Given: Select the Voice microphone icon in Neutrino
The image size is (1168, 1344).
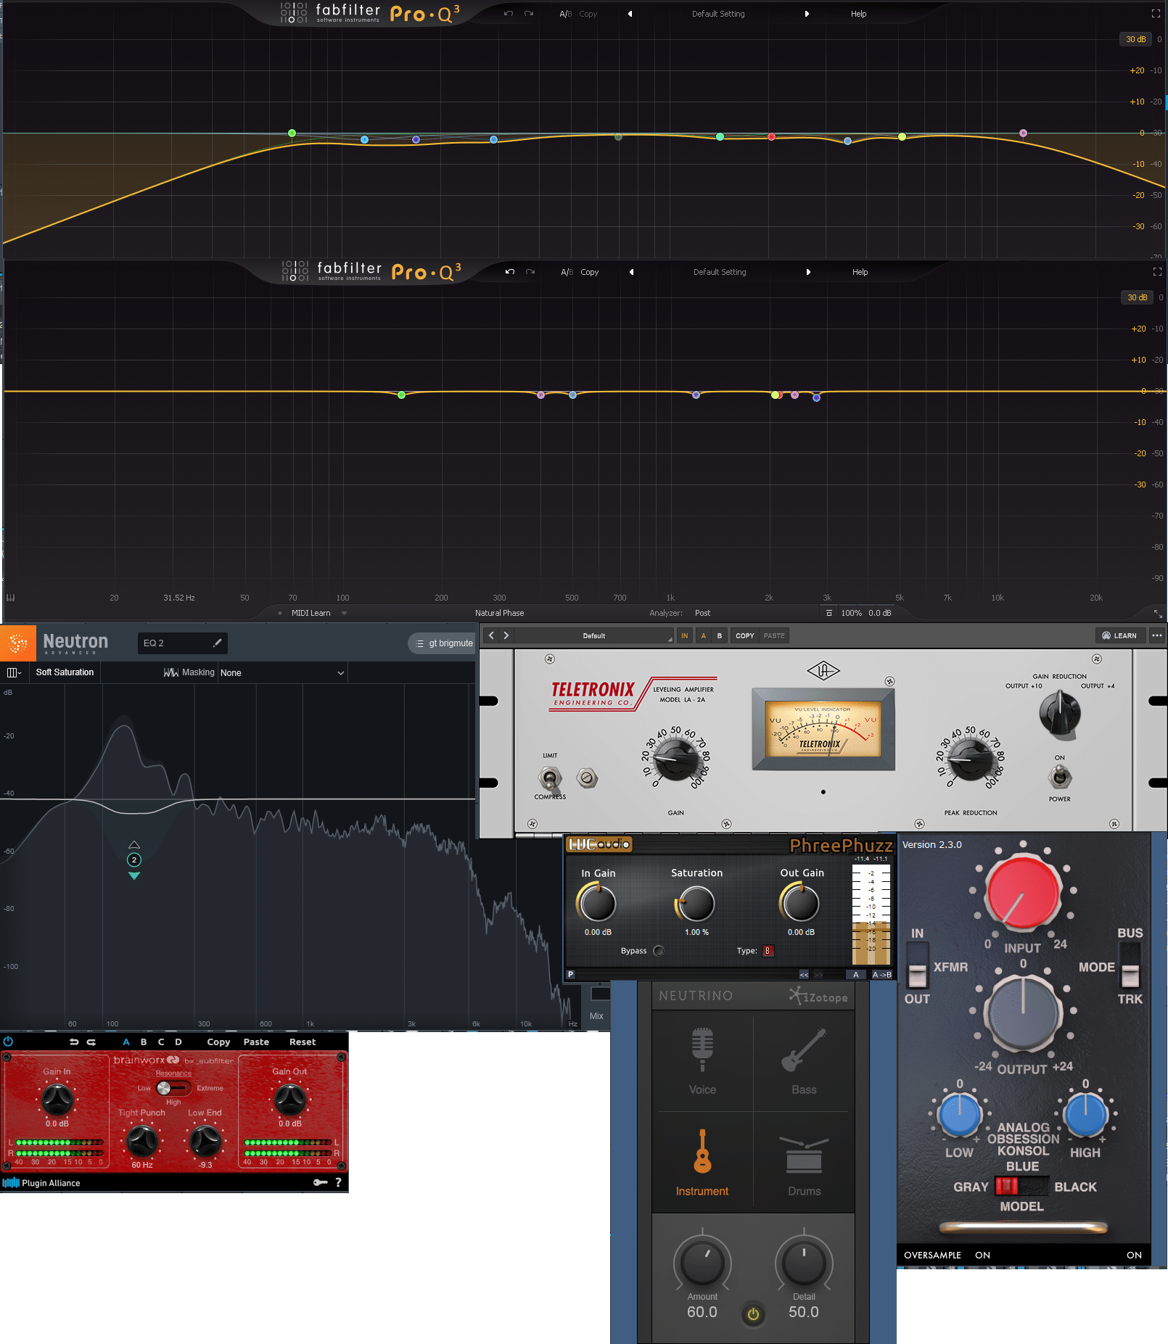Looking at the screenshot, I should coord(702,1050).
